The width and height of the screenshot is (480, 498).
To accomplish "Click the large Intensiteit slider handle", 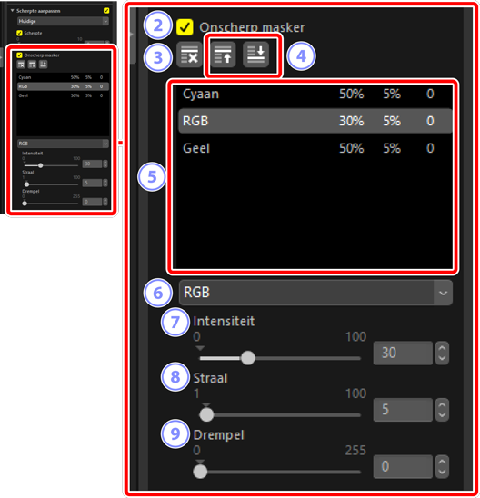I will pos(248,358).
